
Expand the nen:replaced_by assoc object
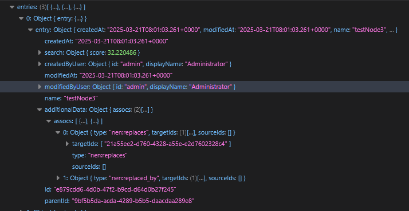58,178
